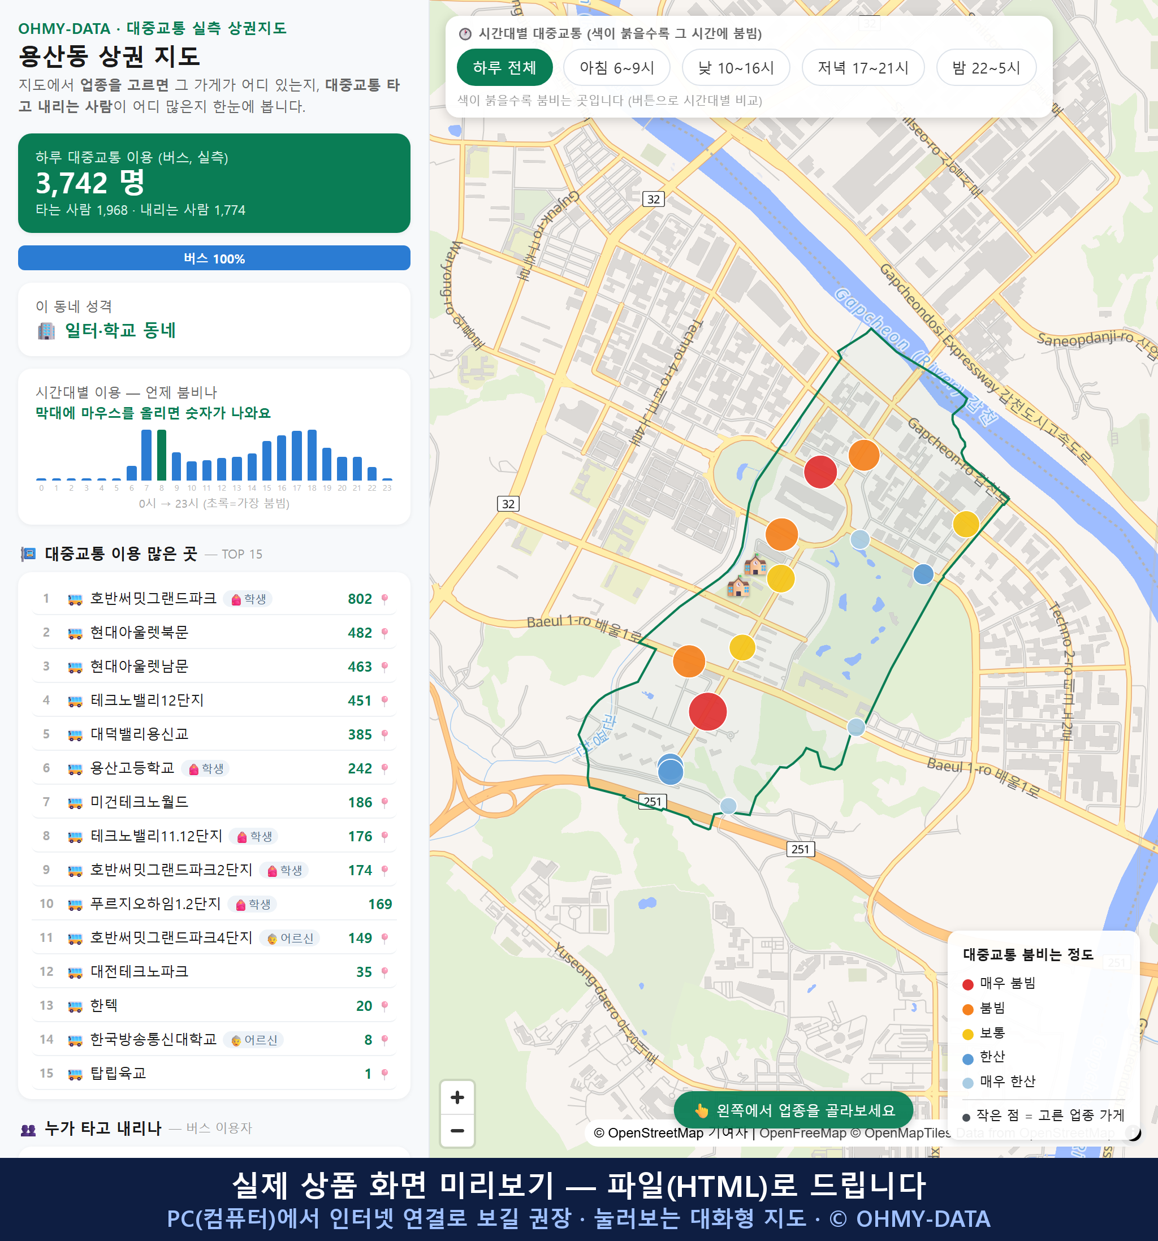Click pin icon next to 대전테크노파크 35

[x=384, y=972]
